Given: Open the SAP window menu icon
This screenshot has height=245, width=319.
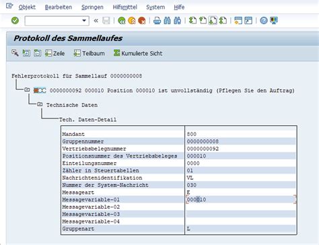Looking at the screenshot, I should [x=9, y=6].
